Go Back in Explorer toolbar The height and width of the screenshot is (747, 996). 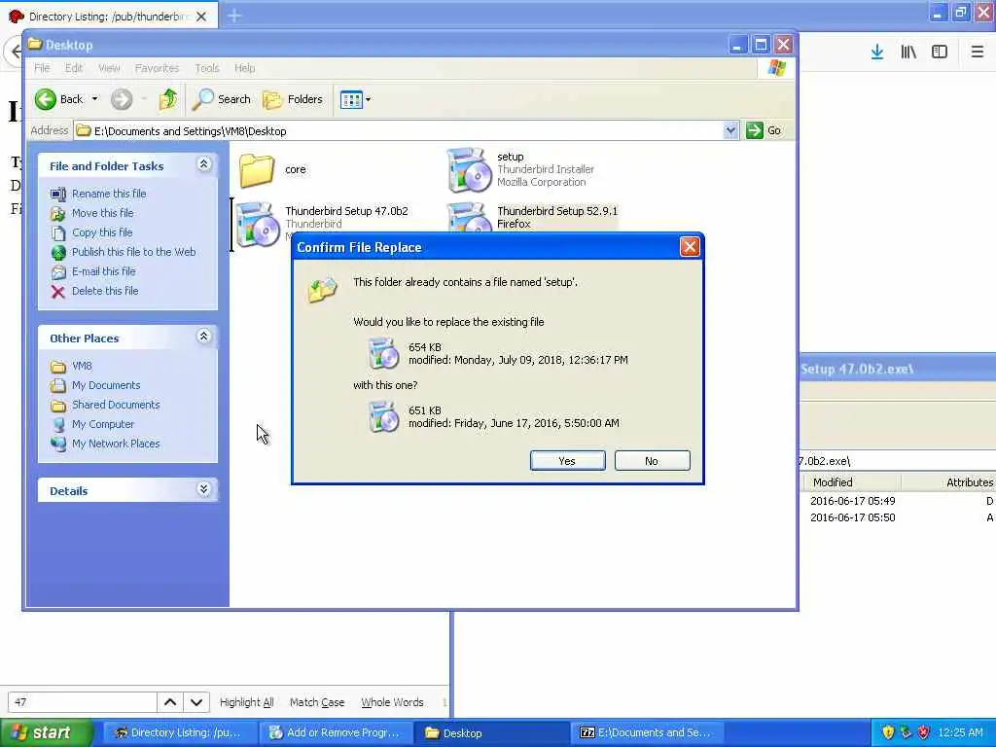(59, 99)
